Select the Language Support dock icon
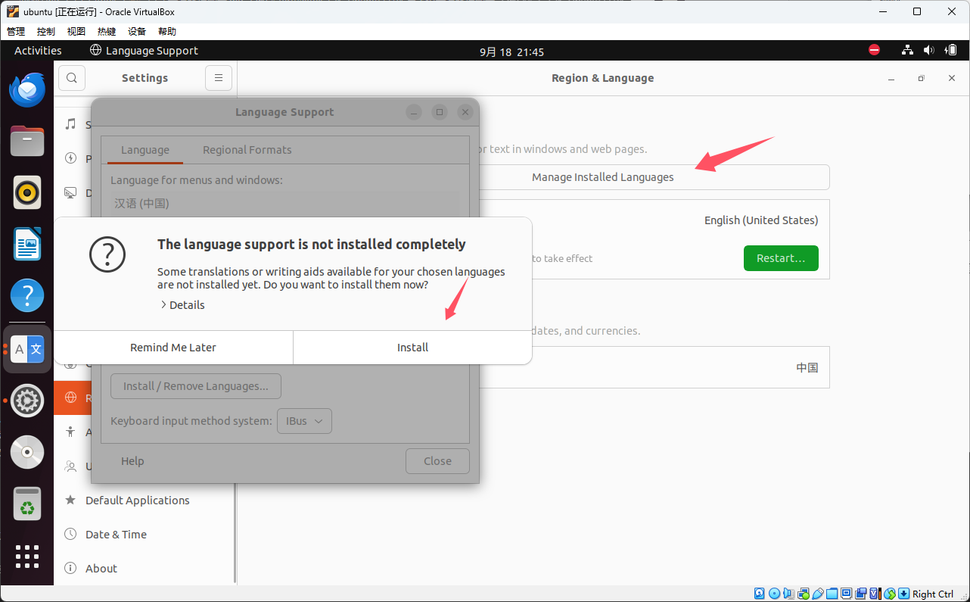 (27, 349)
